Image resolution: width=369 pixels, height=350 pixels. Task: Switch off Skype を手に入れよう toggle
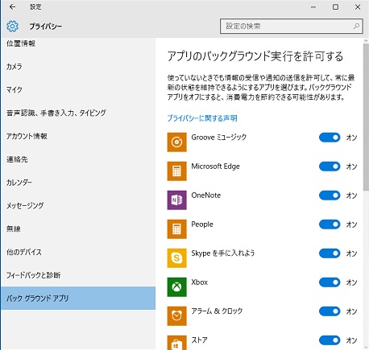[330, 253]
